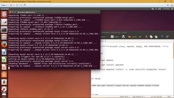
Task: Click the Install Linux, Apache, MySQL comment line
Action: 134,47
